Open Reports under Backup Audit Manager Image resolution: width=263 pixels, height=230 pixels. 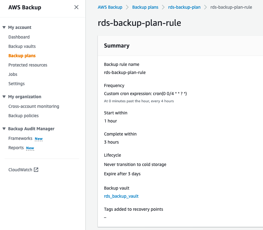pyautogui.click(x=16, y=148)
